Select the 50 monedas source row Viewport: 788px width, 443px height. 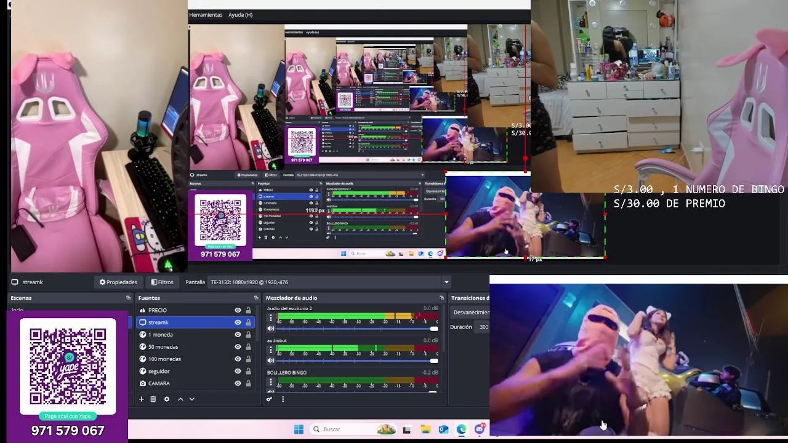pyautogui.click(x=195, y=346)
